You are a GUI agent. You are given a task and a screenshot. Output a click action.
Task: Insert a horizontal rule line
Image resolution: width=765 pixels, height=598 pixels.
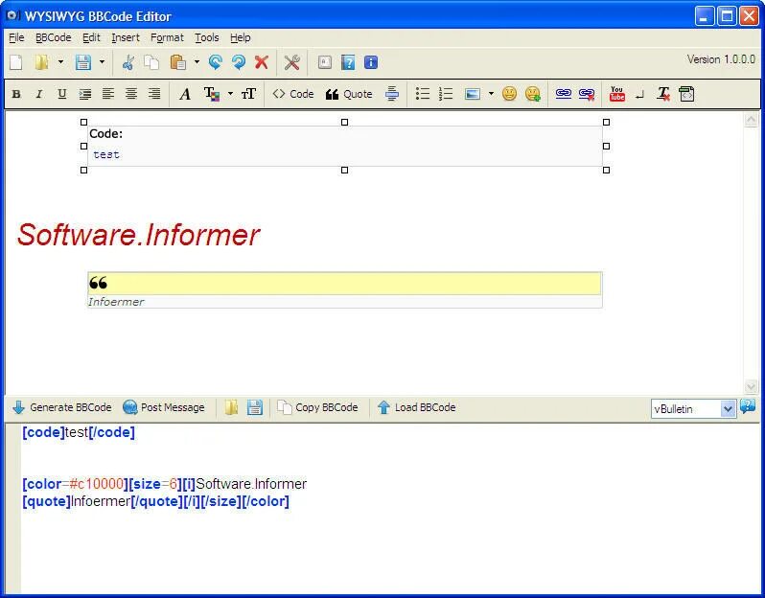click(x=392, y=94)
